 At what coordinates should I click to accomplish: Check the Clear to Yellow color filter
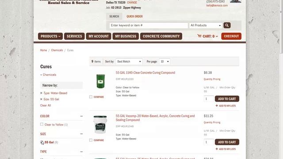(42, 125)
